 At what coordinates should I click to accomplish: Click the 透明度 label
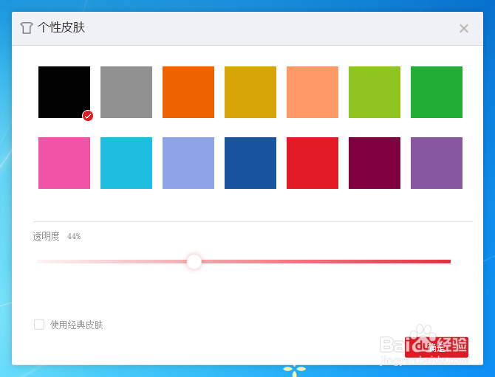[46, 236]
